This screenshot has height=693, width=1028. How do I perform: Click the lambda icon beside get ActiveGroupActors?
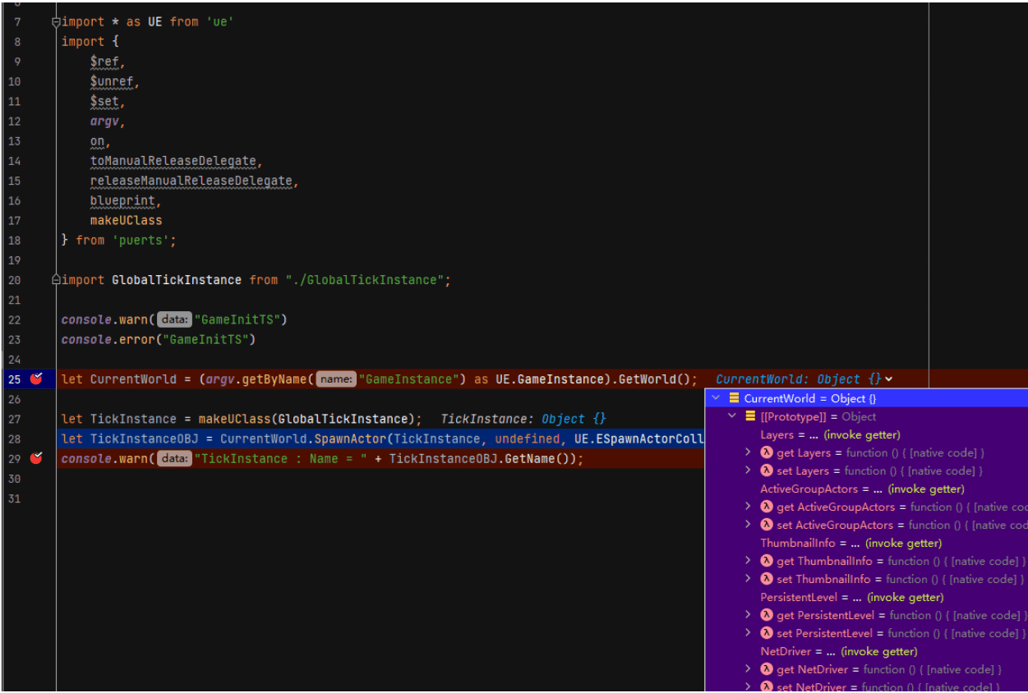click(767, 507)
